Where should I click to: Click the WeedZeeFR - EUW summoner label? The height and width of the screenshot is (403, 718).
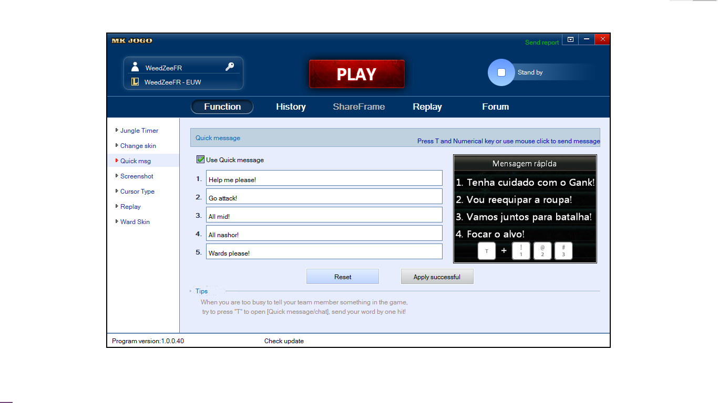[x=173, y=82]
